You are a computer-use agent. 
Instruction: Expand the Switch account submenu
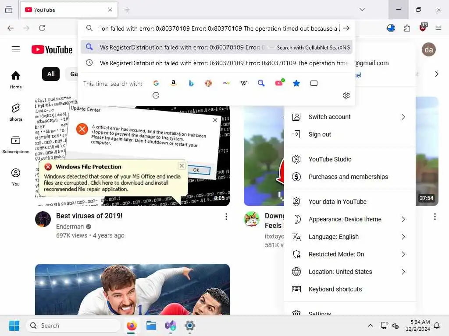349,117
